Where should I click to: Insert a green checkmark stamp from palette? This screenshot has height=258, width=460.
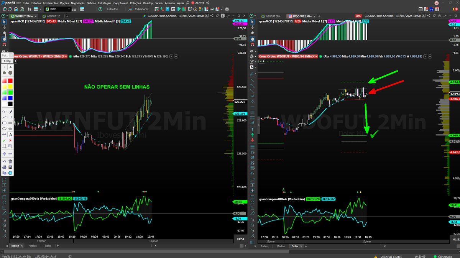[4, 140]
